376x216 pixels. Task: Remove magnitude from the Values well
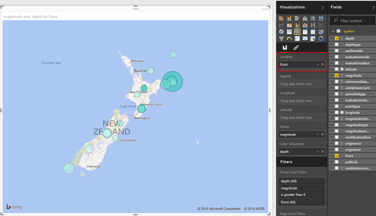[323, 135]
